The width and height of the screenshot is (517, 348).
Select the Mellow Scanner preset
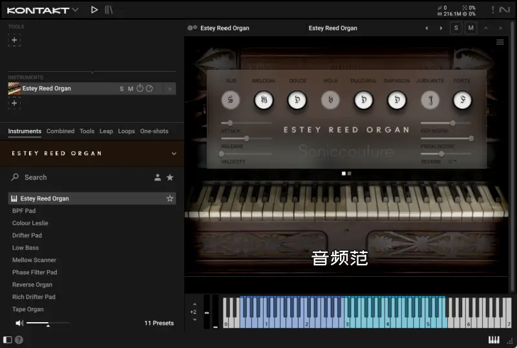coord(34,260)
